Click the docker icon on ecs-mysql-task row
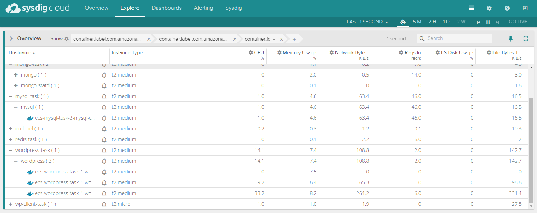The width and height of the screenshot is (537, 213). 30,118
